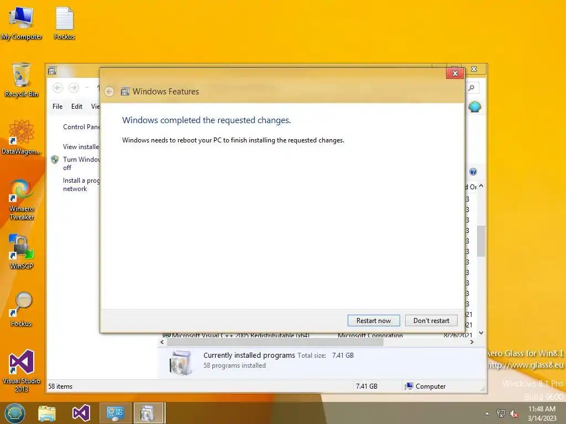566x424 pixels.
Task: Click the Control Panel Home link
Action: point(81,127)
